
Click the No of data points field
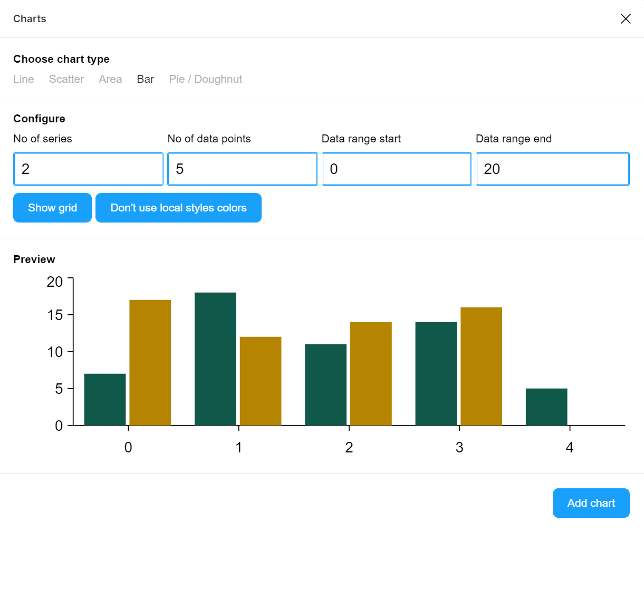point(242,169)
